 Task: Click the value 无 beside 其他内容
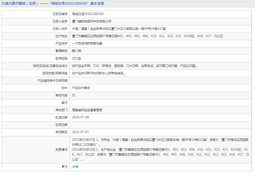(x=74, y=95)
